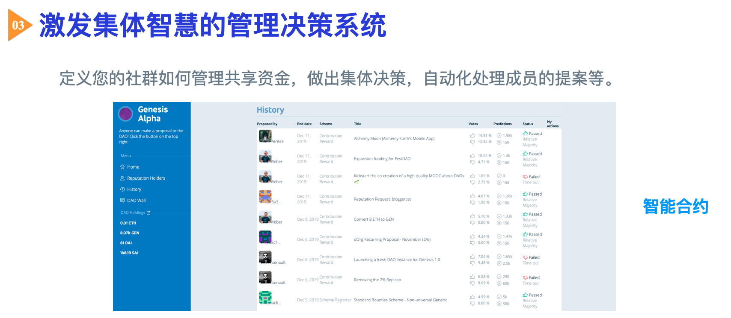Open dOrg Recurring Proposal - November (2/6)
The width and height of the screenshot is (731, 318).
coord(392,239)
